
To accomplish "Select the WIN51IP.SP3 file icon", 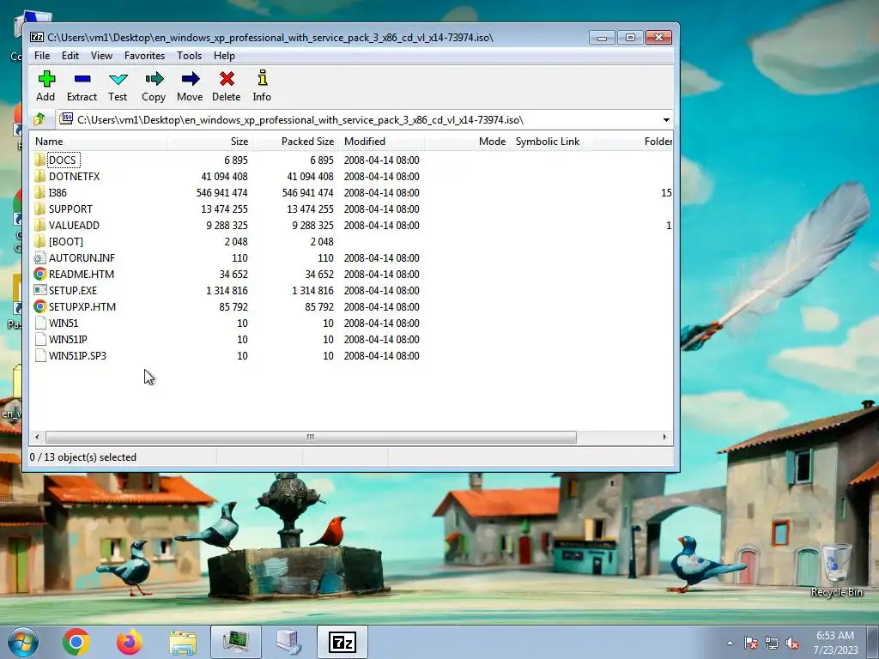I will (39, 355).
